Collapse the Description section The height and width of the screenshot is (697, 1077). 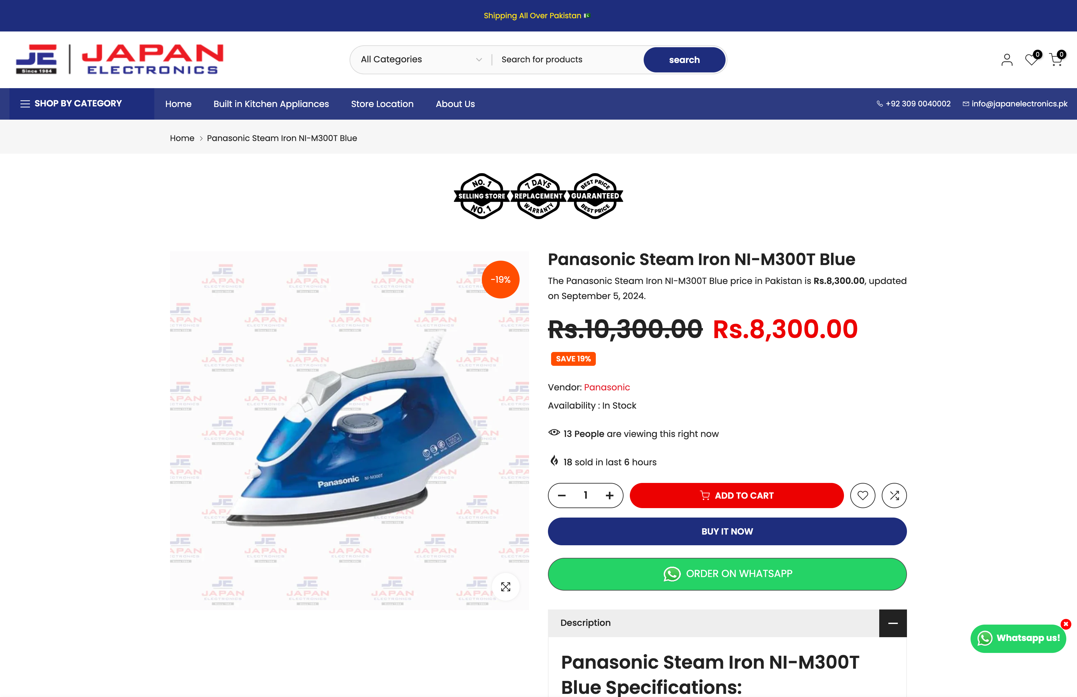point(892,623)
